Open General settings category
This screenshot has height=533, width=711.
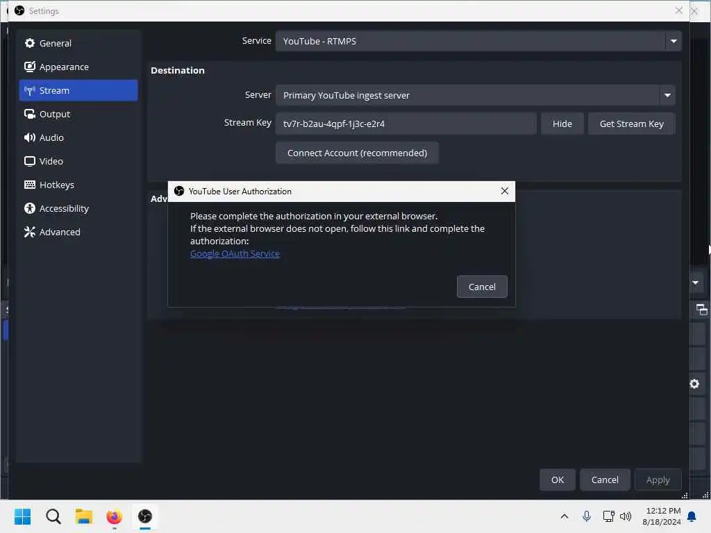pos(78,43)
